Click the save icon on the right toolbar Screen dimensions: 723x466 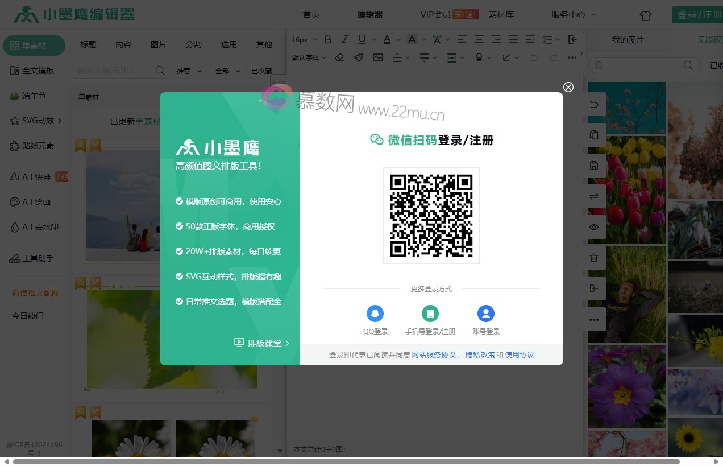point(594,166)
